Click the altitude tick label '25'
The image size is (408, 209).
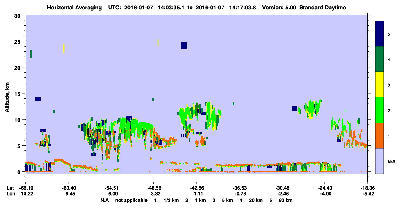[x=18, y=42]
